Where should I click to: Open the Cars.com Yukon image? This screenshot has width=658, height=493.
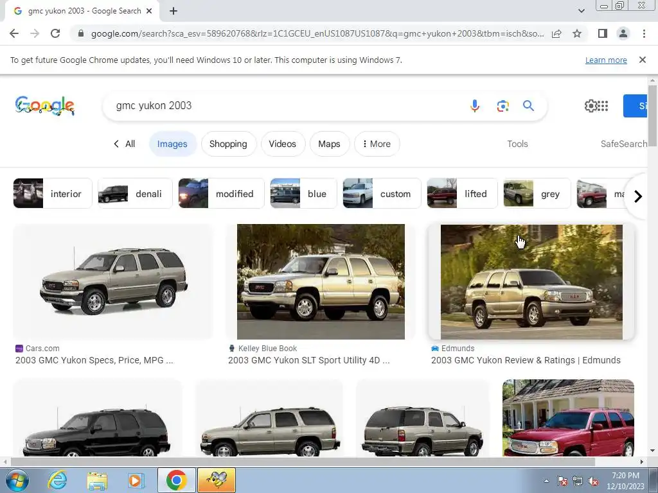pyautogui.click(x=113, y=282)
